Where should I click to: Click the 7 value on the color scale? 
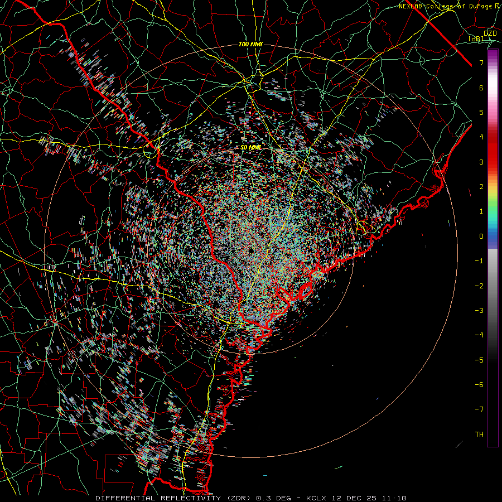(481, 62)
